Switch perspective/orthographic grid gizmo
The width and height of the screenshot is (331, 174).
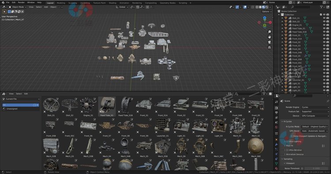click(269, 48)
